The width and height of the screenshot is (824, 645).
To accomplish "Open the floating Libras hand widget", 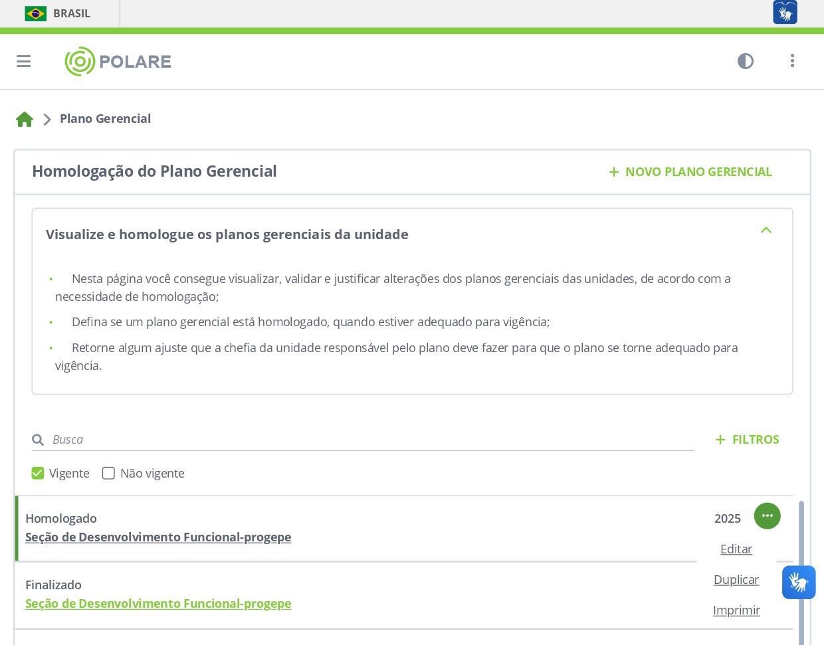I will click(799, 583).
